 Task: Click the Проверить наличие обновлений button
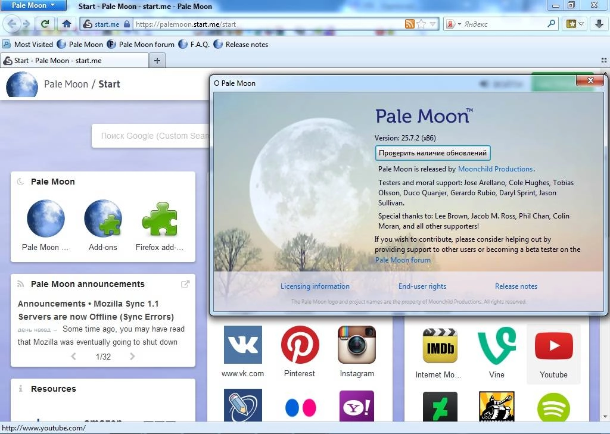click(432, 153)
